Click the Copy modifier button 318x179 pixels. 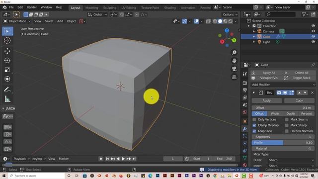(299, 100)
